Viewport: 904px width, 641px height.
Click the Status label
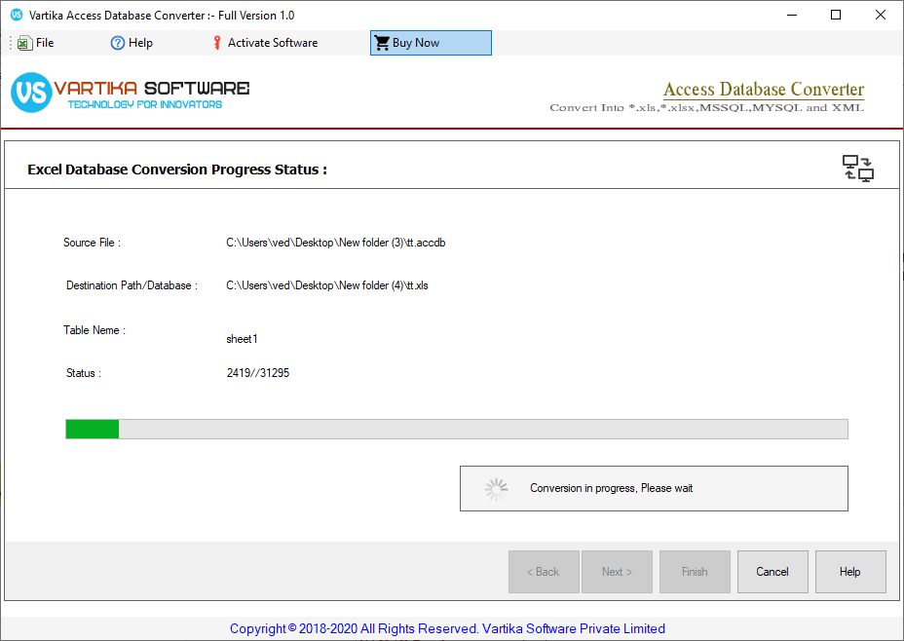pos(84,373)
